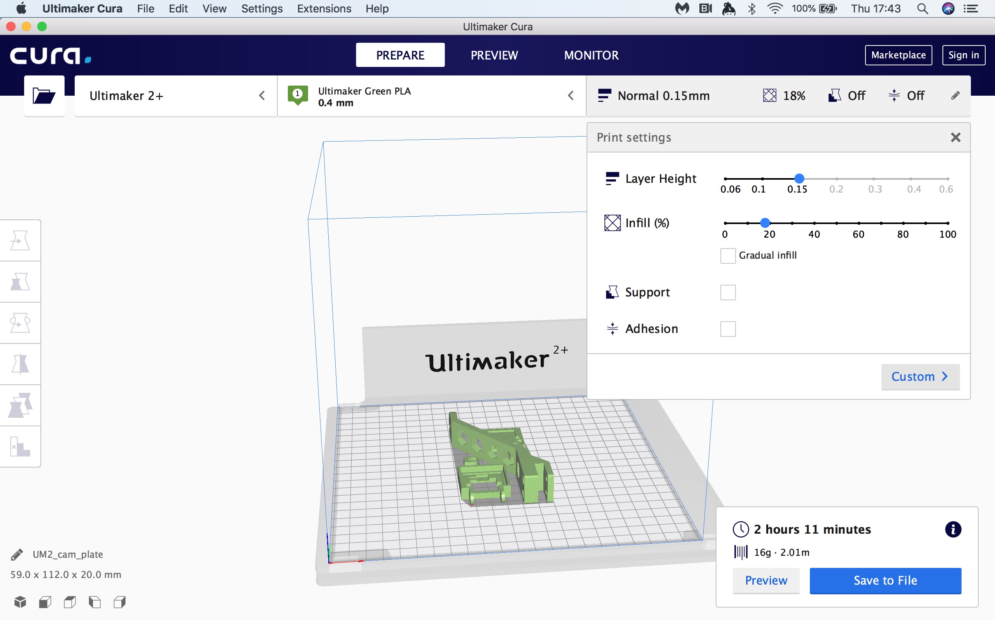Click the adhesion Off icon in settings bar
Screen dimensions: 995x620
(x=894, y=96)
